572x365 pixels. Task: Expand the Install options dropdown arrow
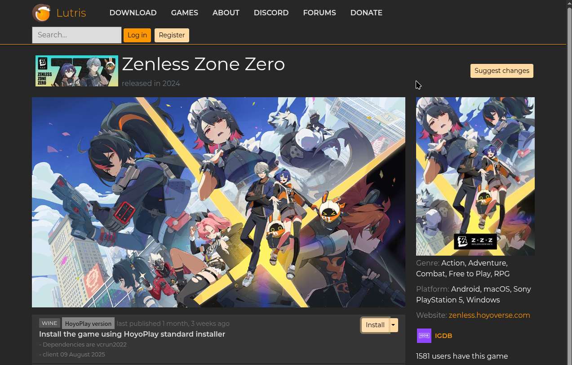393,325
